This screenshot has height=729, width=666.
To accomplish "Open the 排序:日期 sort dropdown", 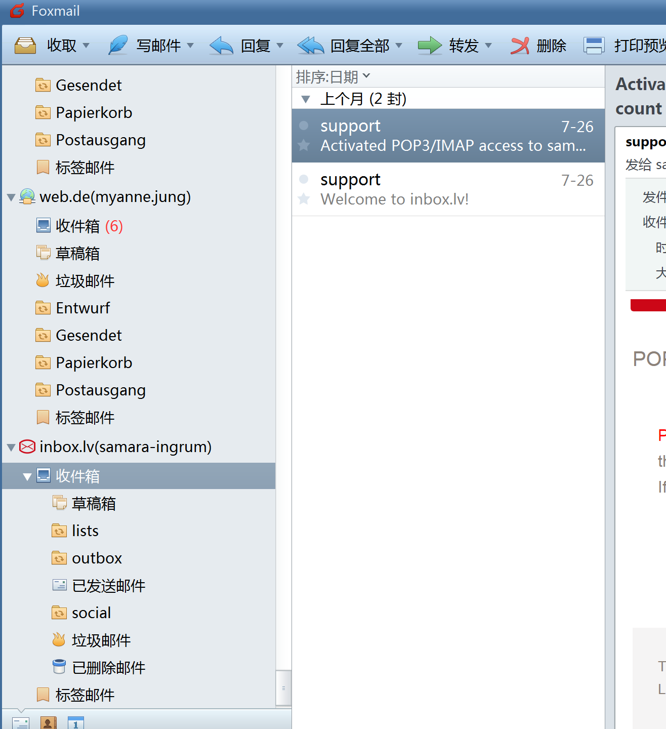I will pyautogui.click(x=334, y=77).
